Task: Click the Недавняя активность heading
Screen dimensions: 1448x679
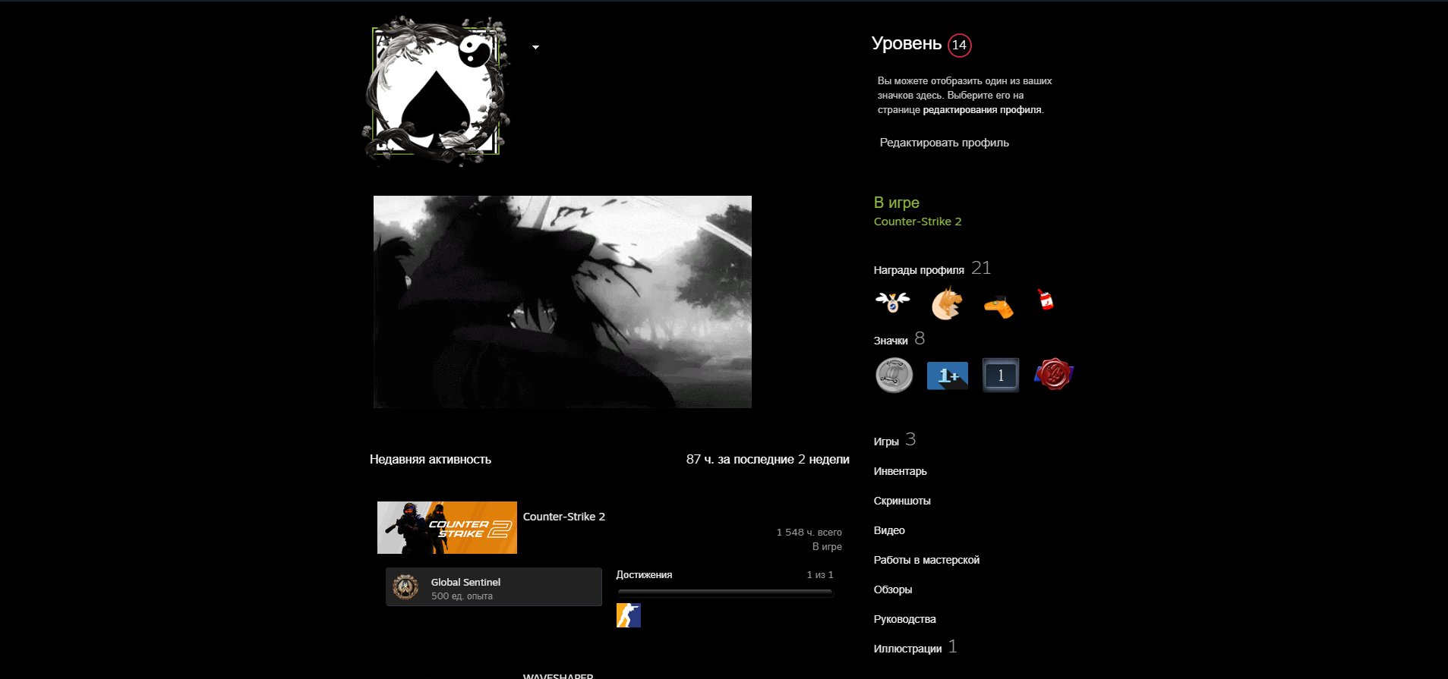Action: coord(431,460)
